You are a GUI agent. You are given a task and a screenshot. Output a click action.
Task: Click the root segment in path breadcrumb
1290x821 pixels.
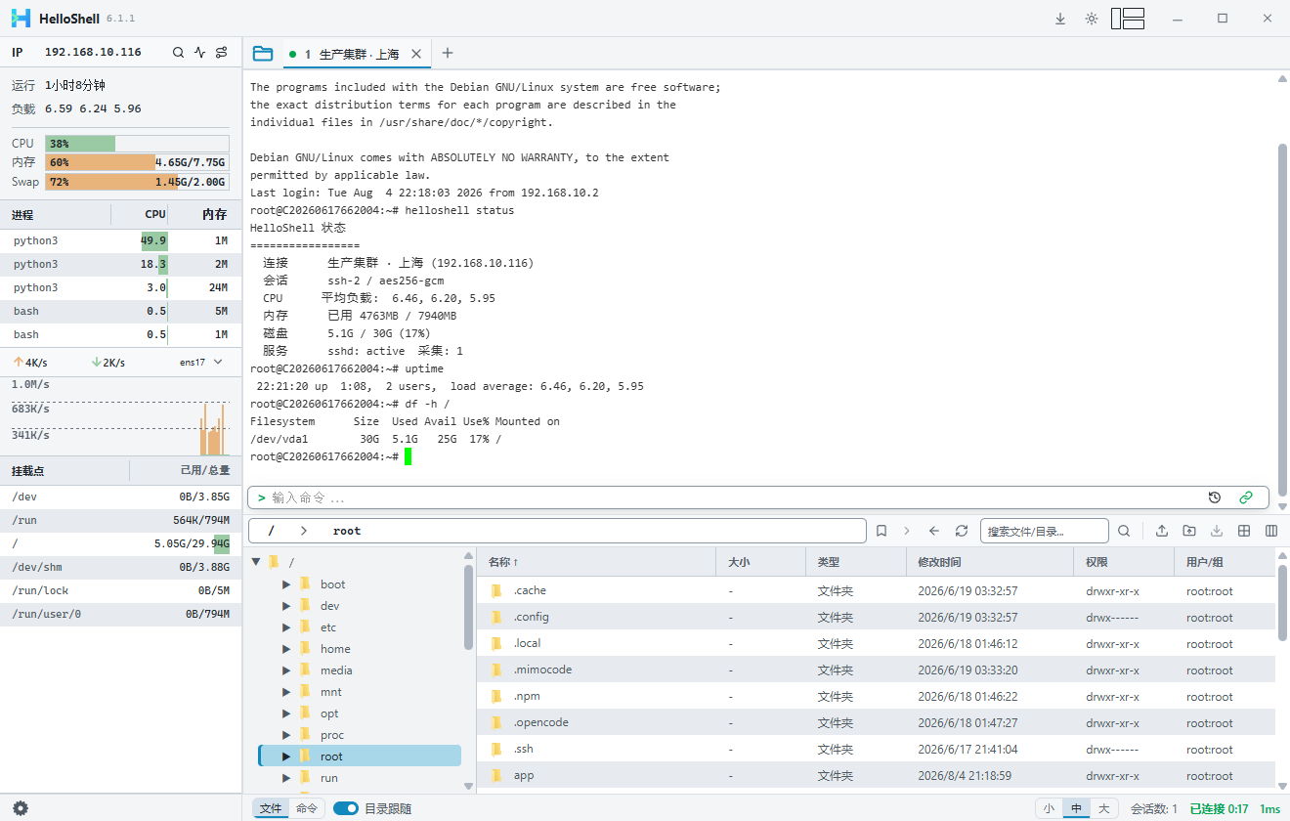[x=347, y=531]
